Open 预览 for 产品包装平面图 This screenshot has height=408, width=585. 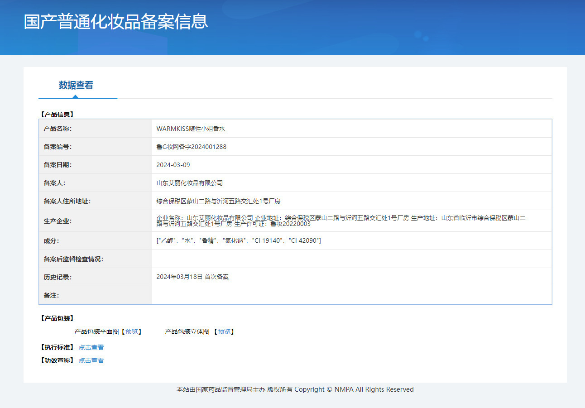(131, 331)
